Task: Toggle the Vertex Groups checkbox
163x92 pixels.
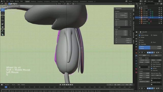Action: [140, 35]
